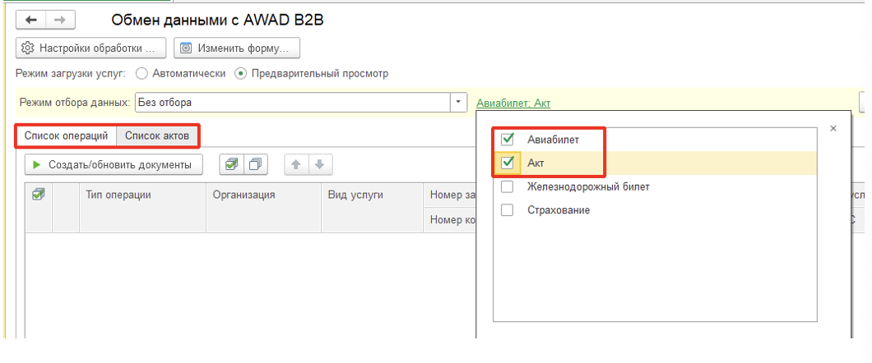
Task: Move row down with arrow icon
Action: tap(319, 165)
